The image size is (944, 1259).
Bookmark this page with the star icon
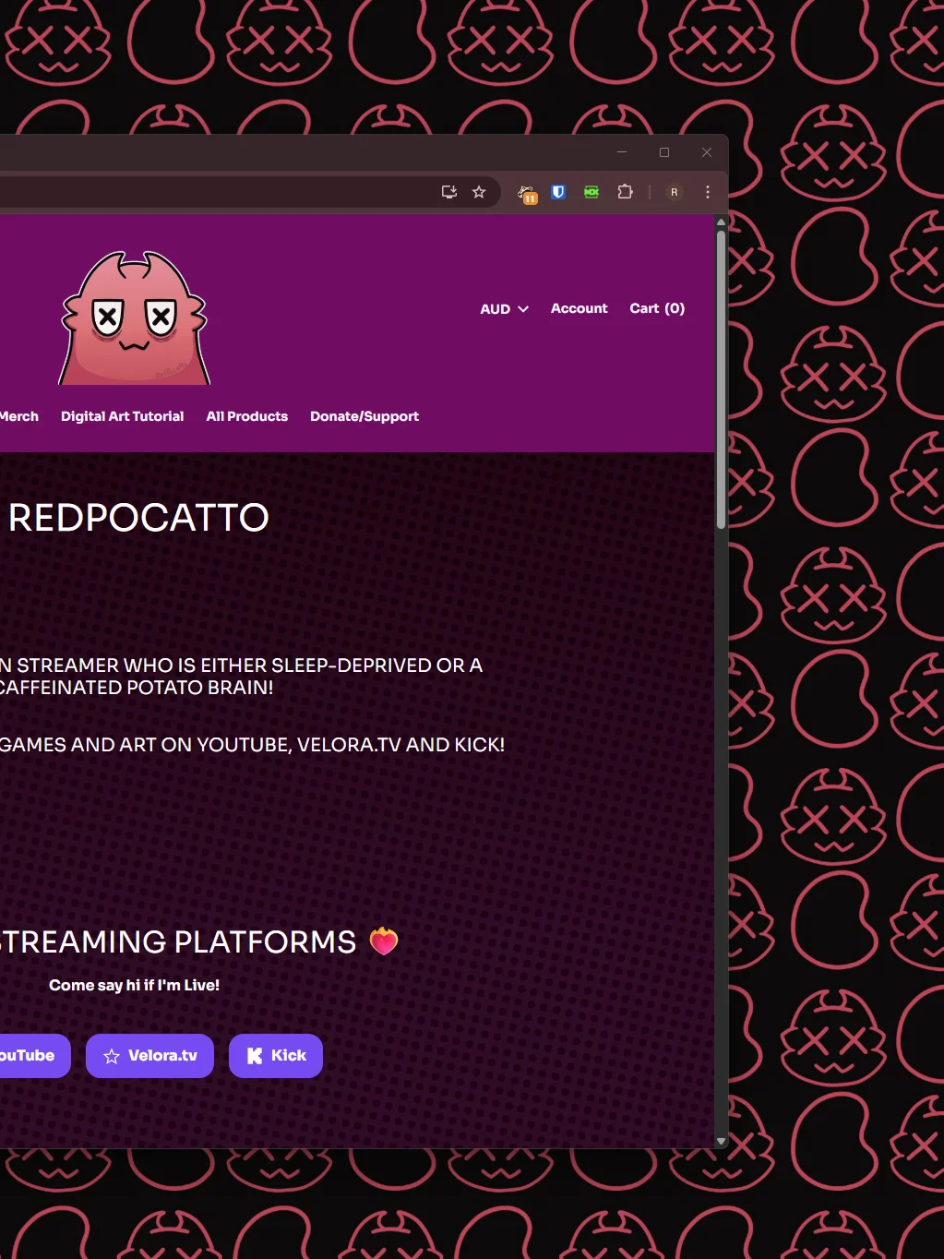click(x=479, y=192)
